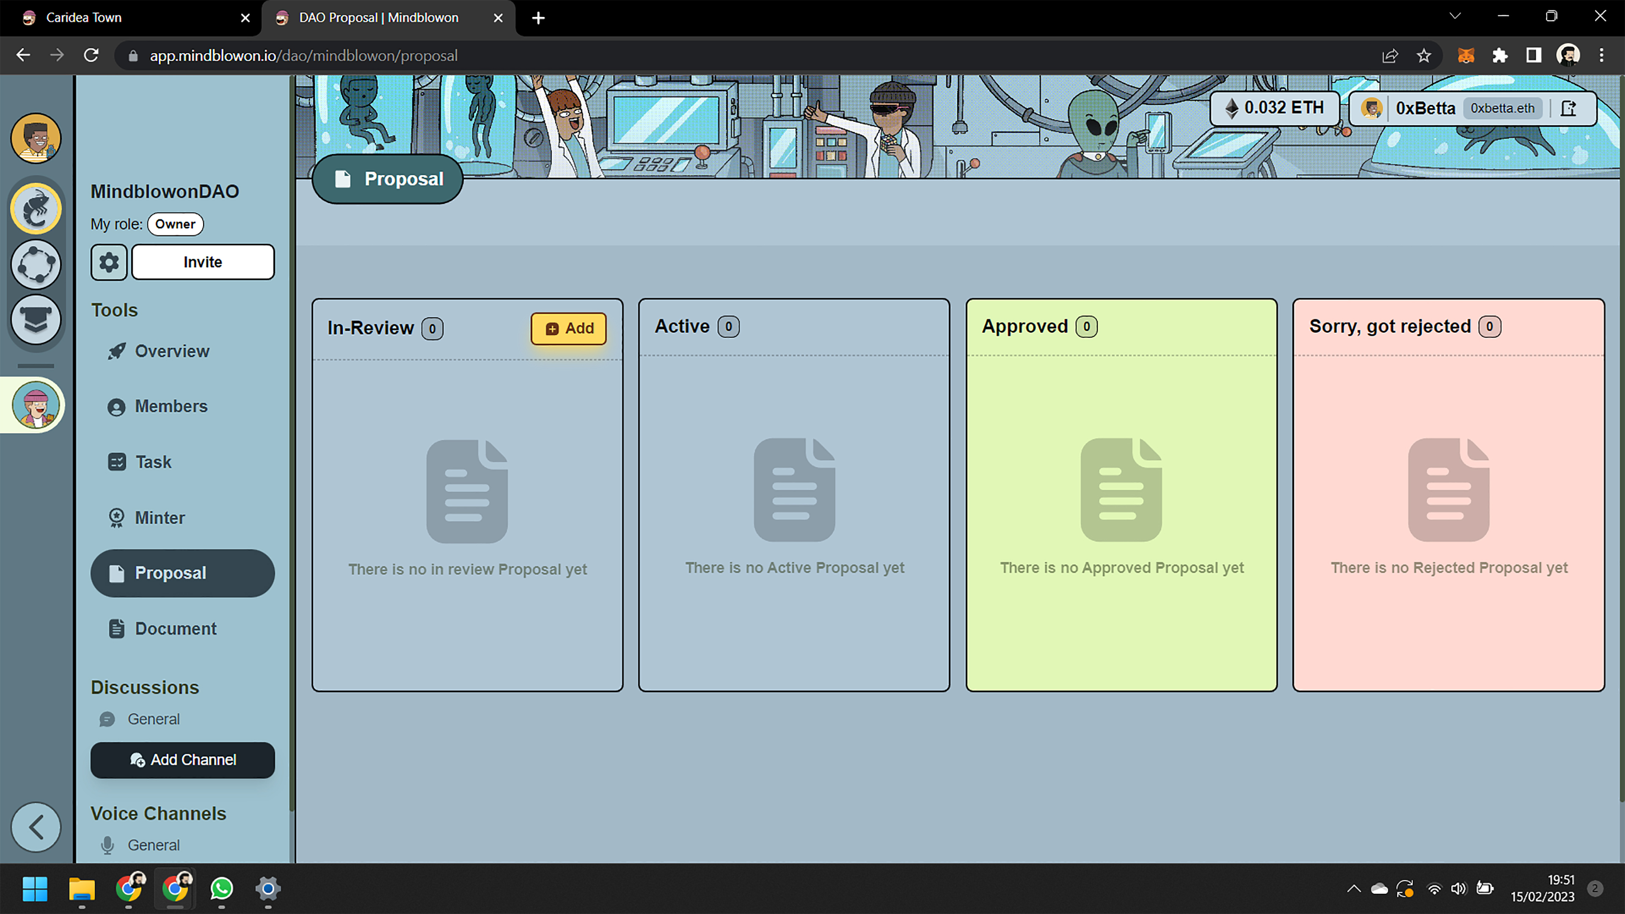
Task: Toggle Chrome side panel
Action: pos(1534,55)
